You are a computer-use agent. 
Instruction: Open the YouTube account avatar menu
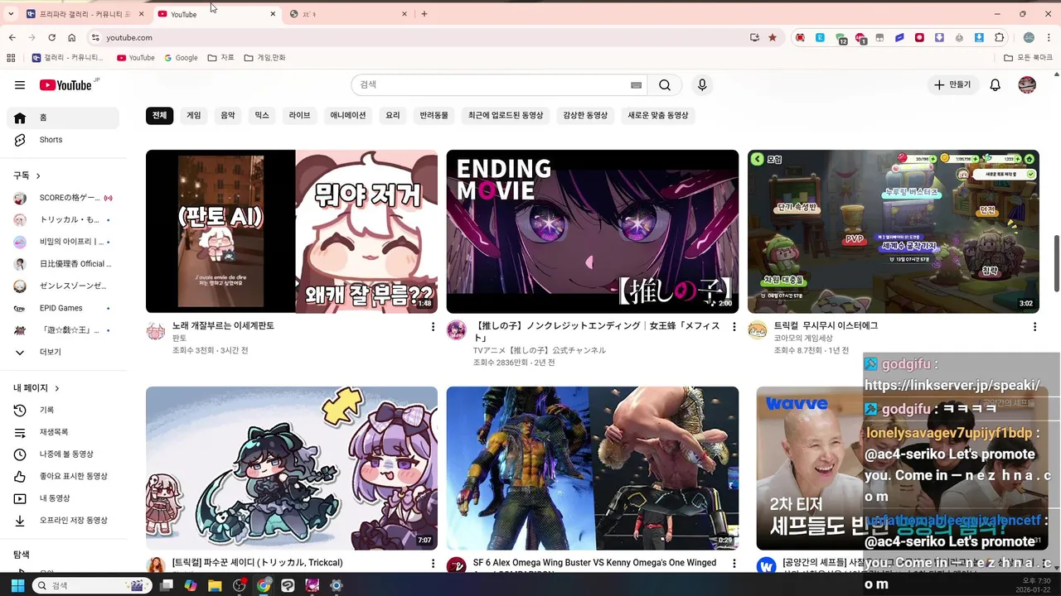pyautogui.click(x=1027, y=85)
